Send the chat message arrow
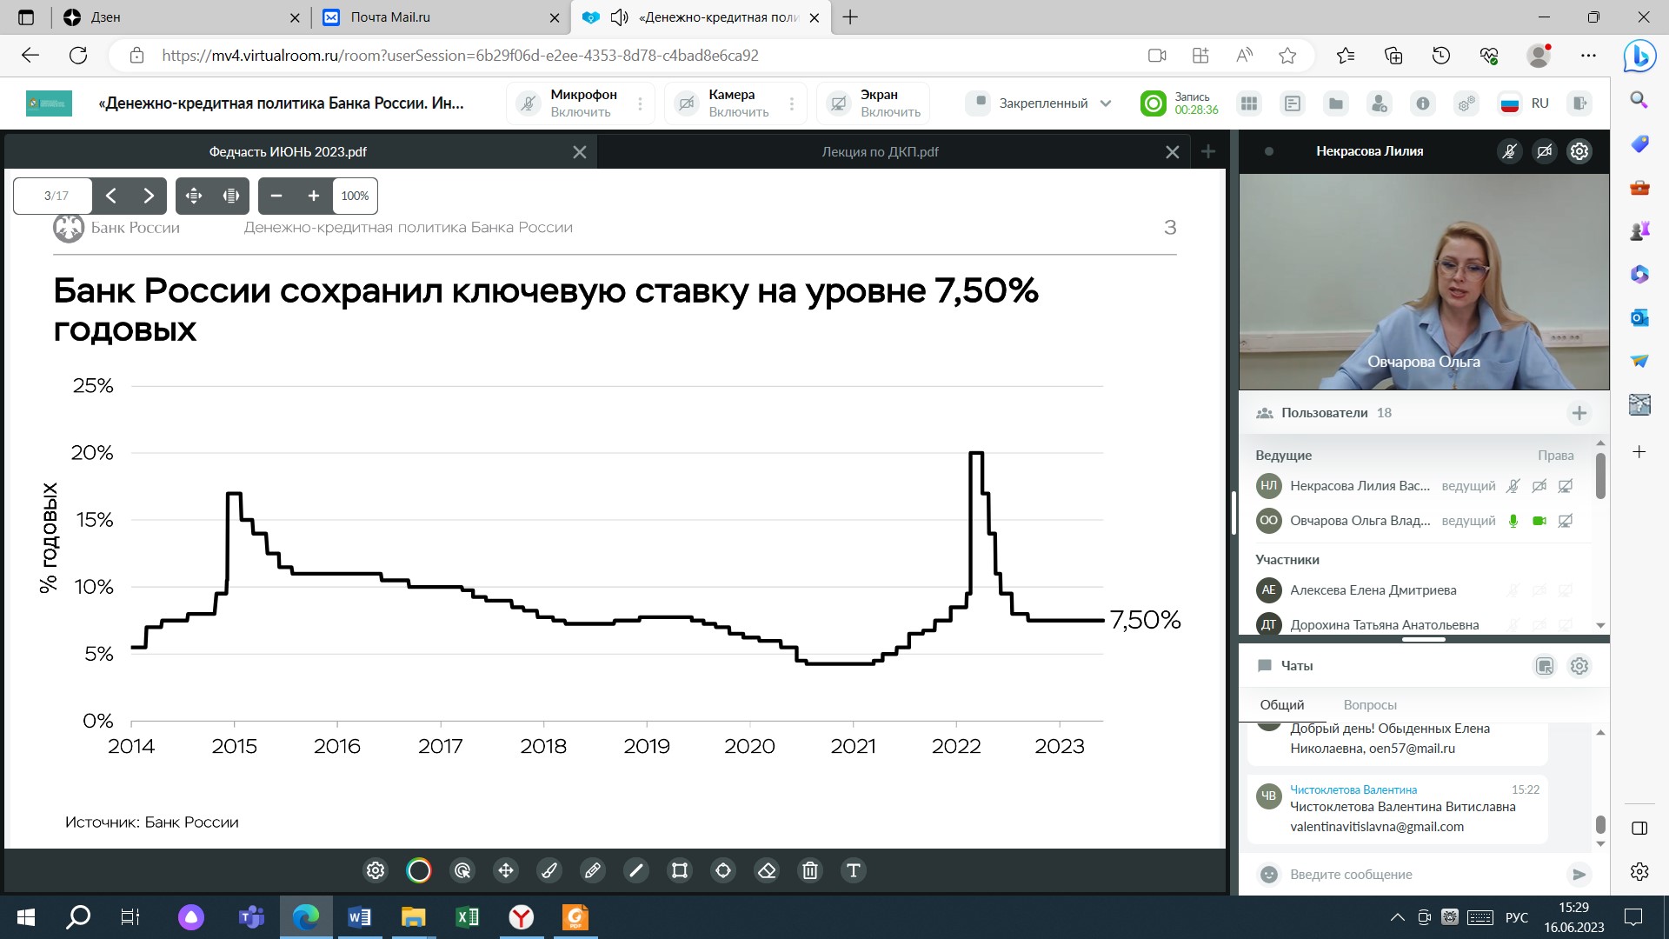This screenshot has height=939, width=1669. pos(1579,875)
